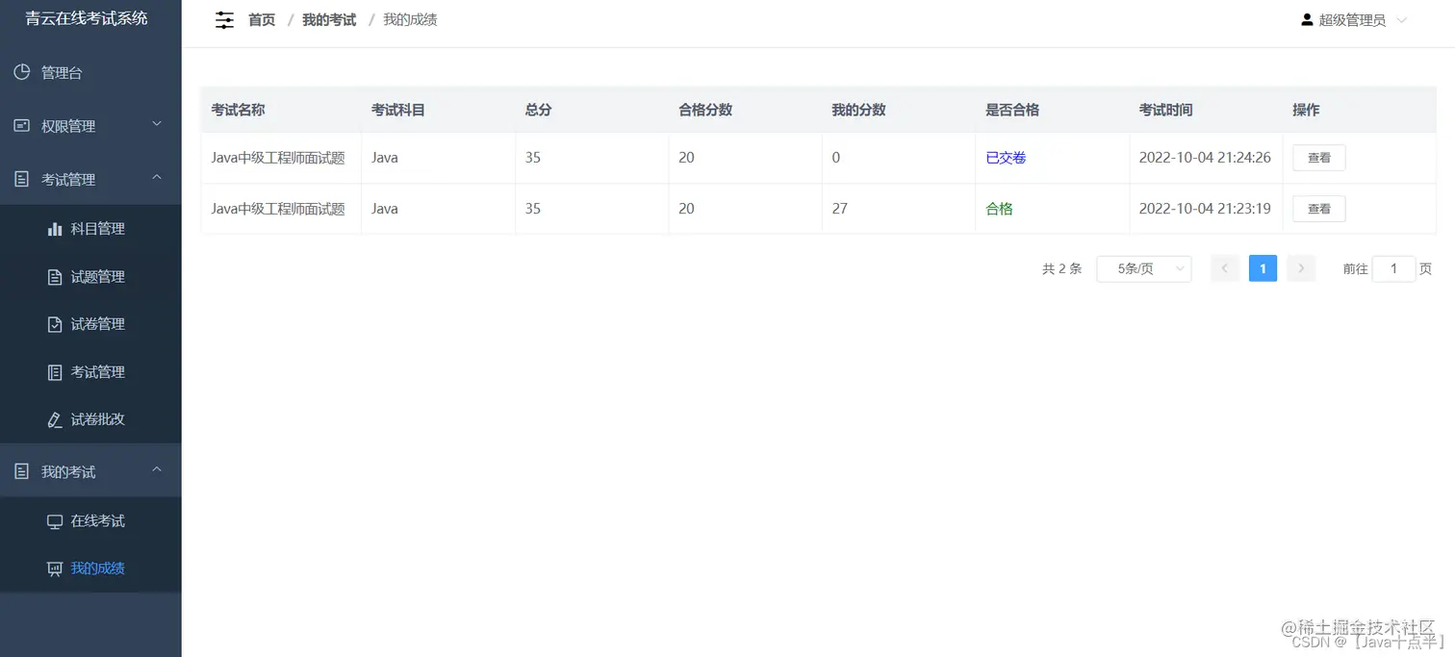Open the 试卷批改 menu item
Screen dimensions: 1455x657
(90, 419)
